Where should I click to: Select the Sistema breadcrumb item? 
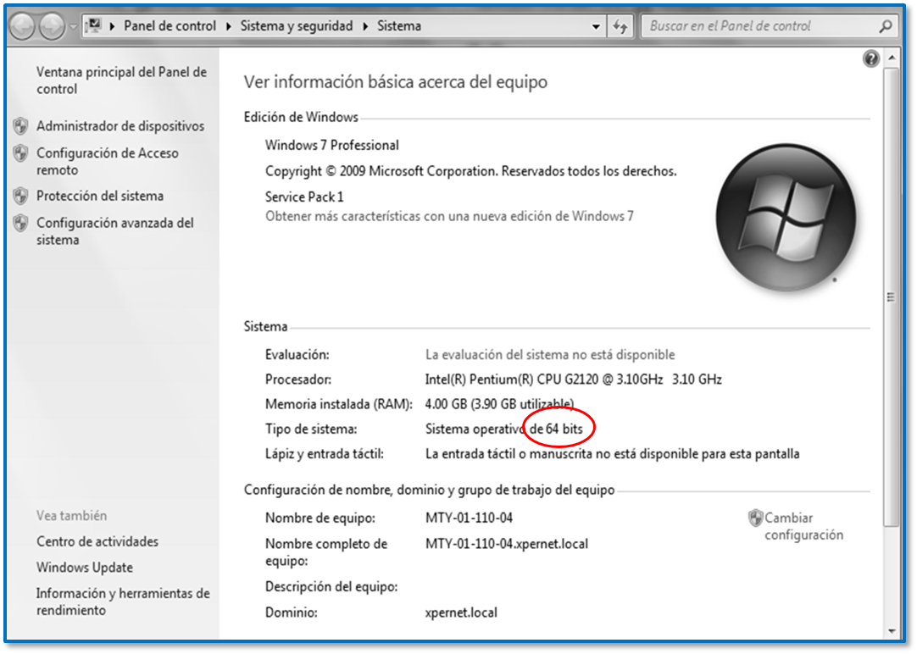coord(399,26)
